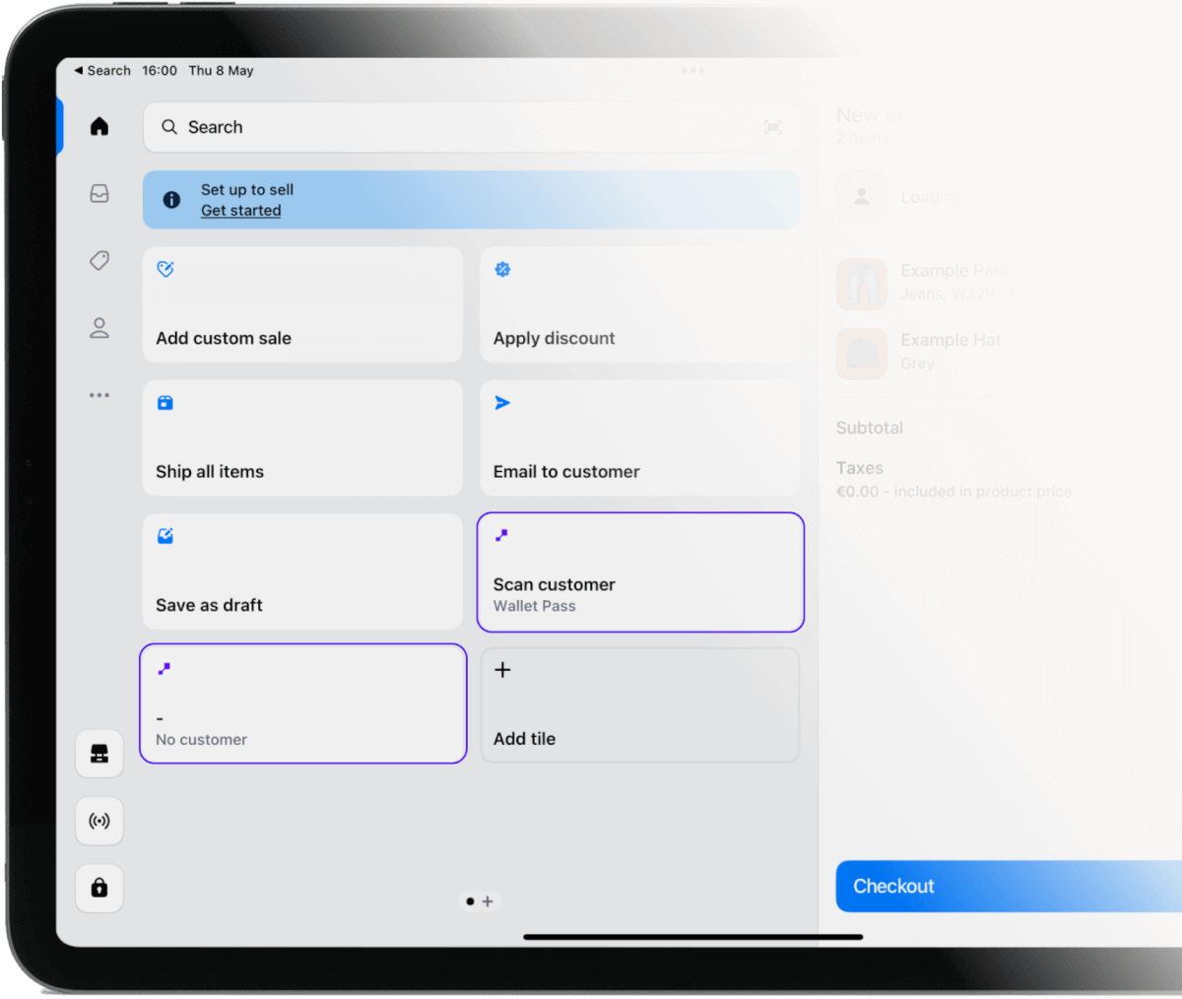
Task: Open the Example Hat product thumbnail
Action: (x=862, y=354)
